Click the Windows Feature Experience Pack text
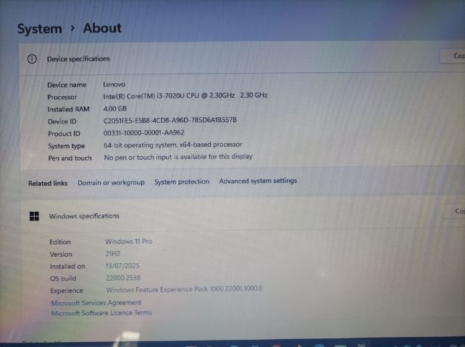 184,289
